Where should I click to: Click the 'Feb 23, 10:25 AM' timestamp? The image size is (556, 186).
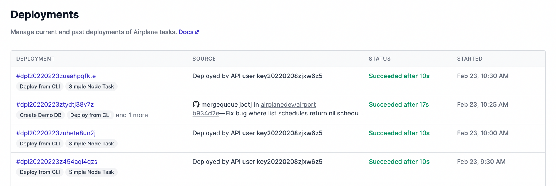click(483, 104)
